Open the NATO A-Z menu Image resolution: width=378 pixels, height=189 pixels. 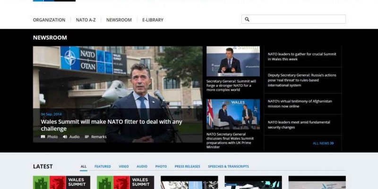point(86,20)
